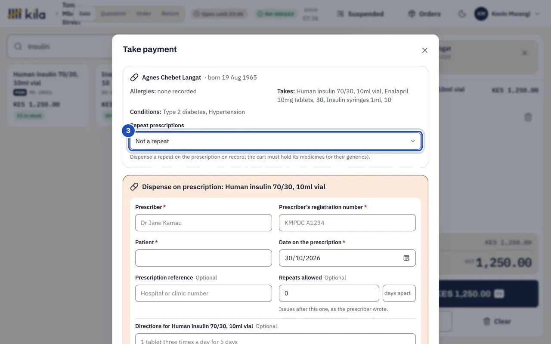Click into the Patient field

204,258
